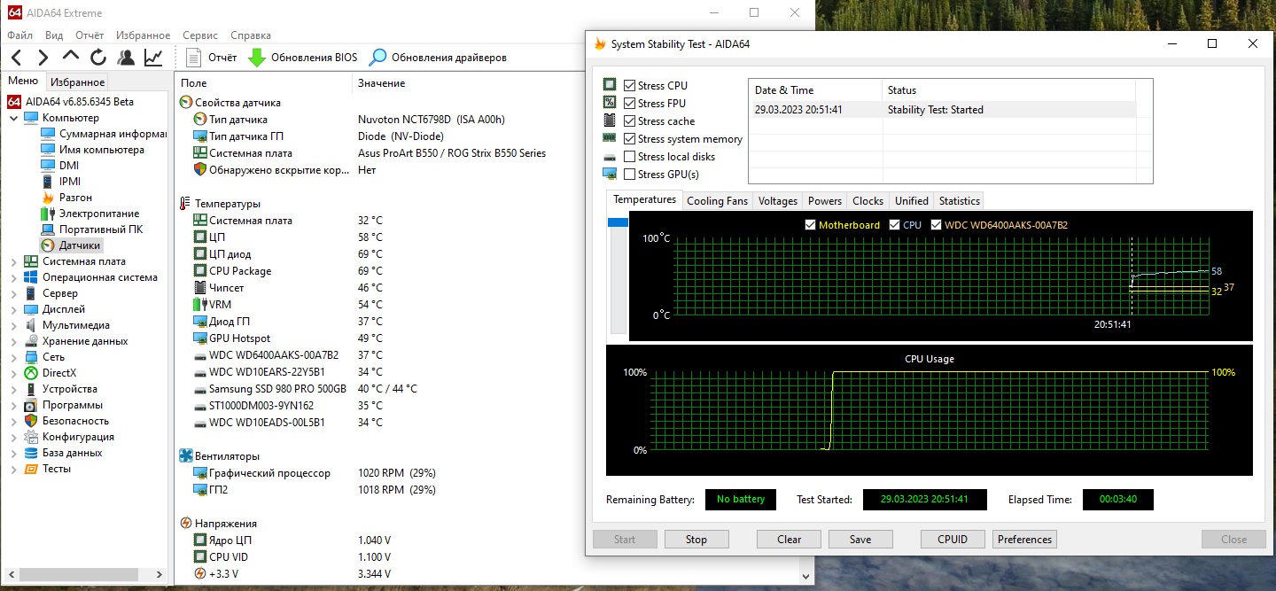Viewport: 1276px width, 591px height.
Task: Switch to the Избранное sidebar tab
Action: [77, 82]
